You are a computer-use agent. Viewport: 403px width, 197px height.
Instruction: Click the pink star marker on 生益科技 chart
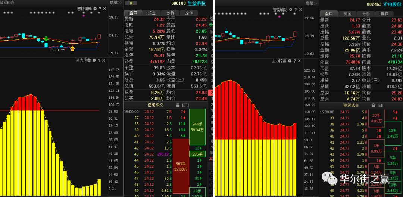point(84,16)
